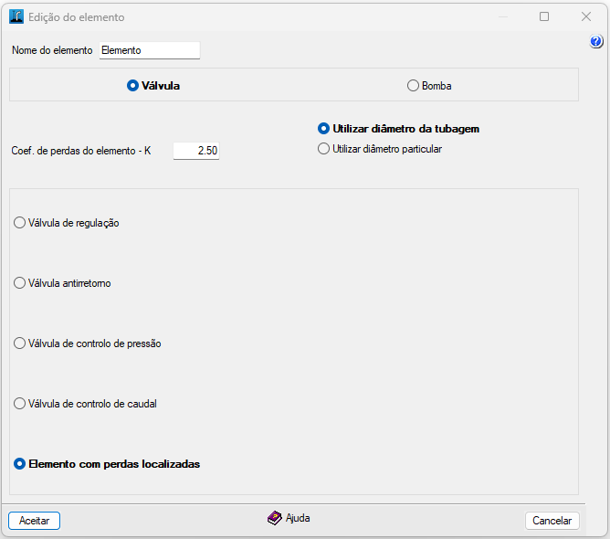
Task: Click the purple Ajuda book icon
Action: (274, 518)
